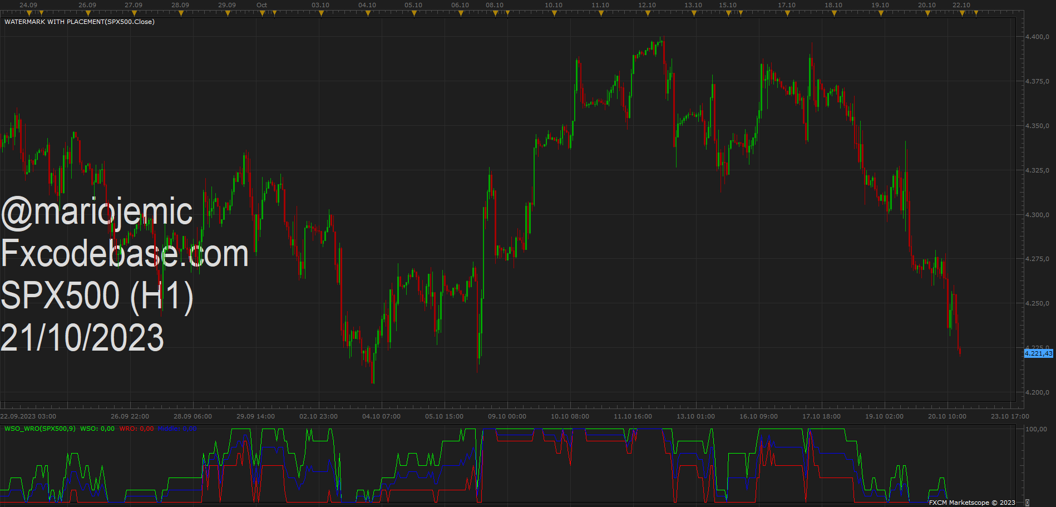This screenshot has height=507, width=1056.
Task: Click the 4.400,0 price axis label
Action: (1037, 37)
